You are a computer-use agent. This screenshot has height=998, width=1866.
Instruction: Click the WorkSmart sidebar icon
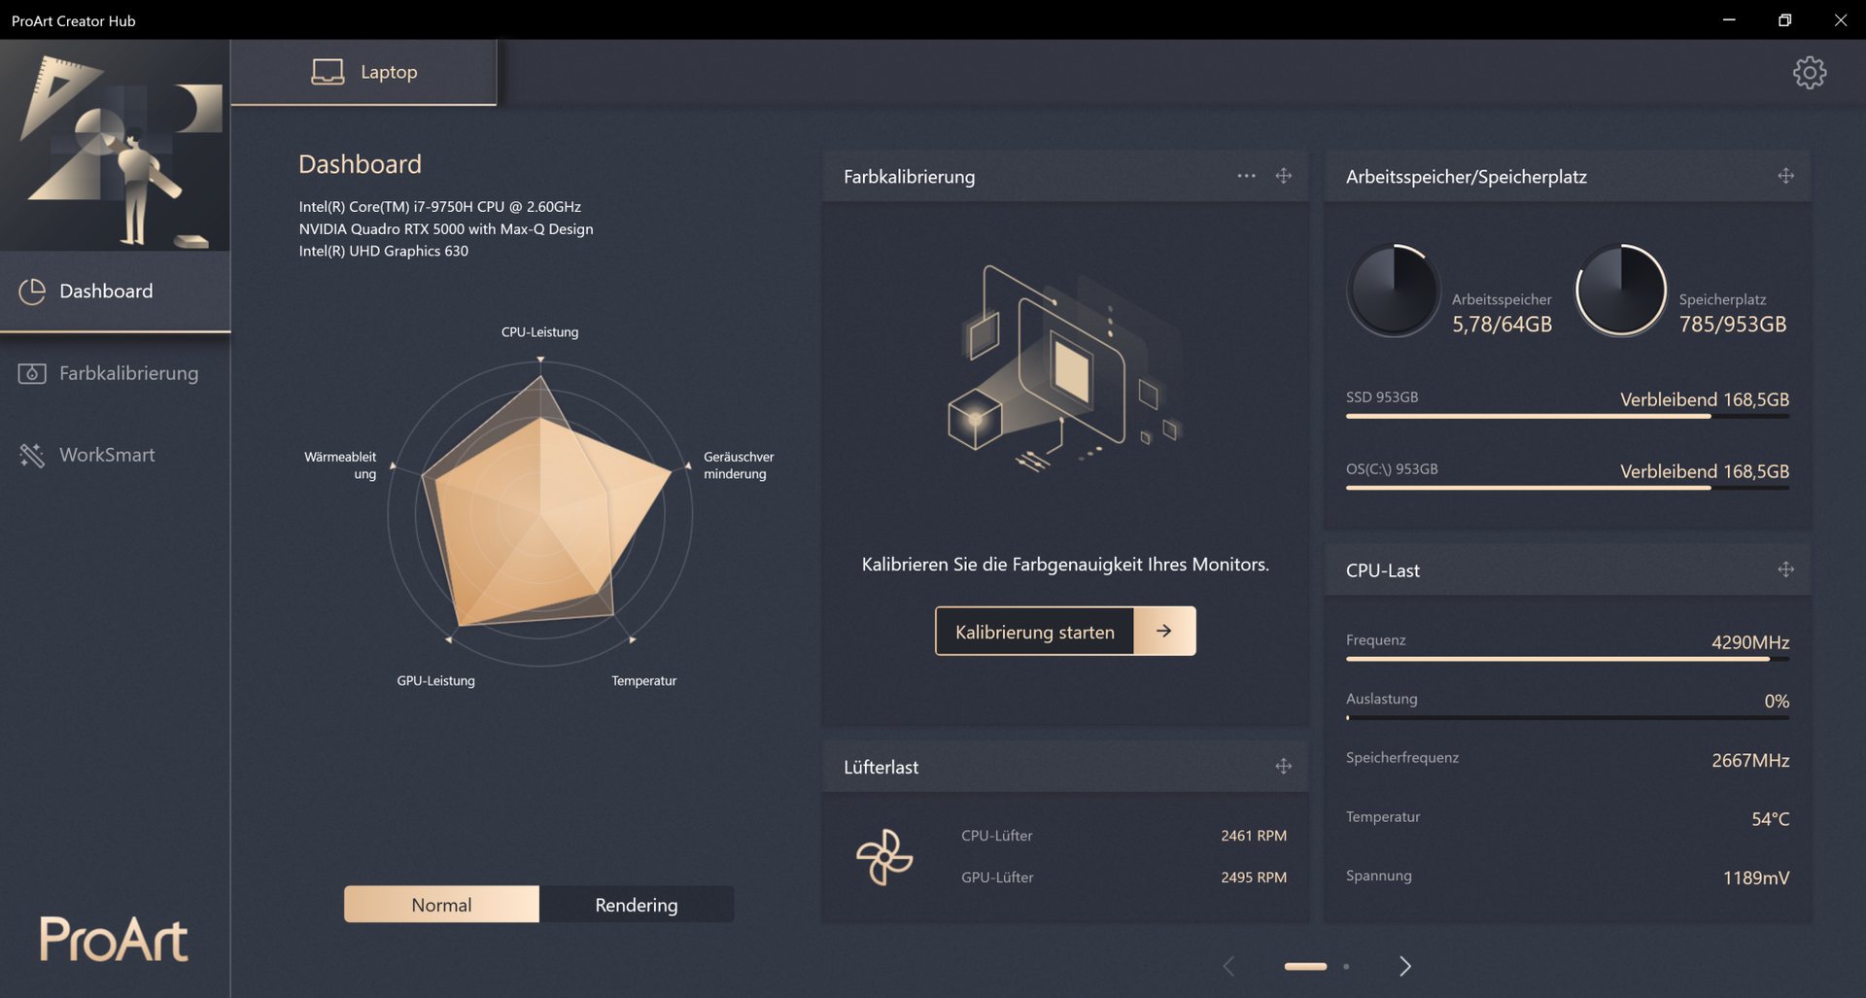[32, 455]
